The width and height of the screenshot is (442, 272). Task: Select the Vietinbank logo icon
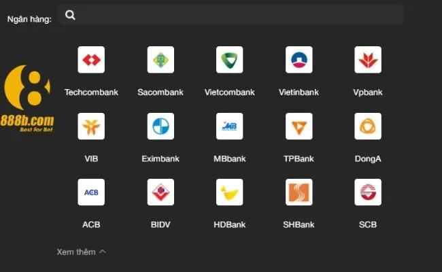[x=299, y=60]
